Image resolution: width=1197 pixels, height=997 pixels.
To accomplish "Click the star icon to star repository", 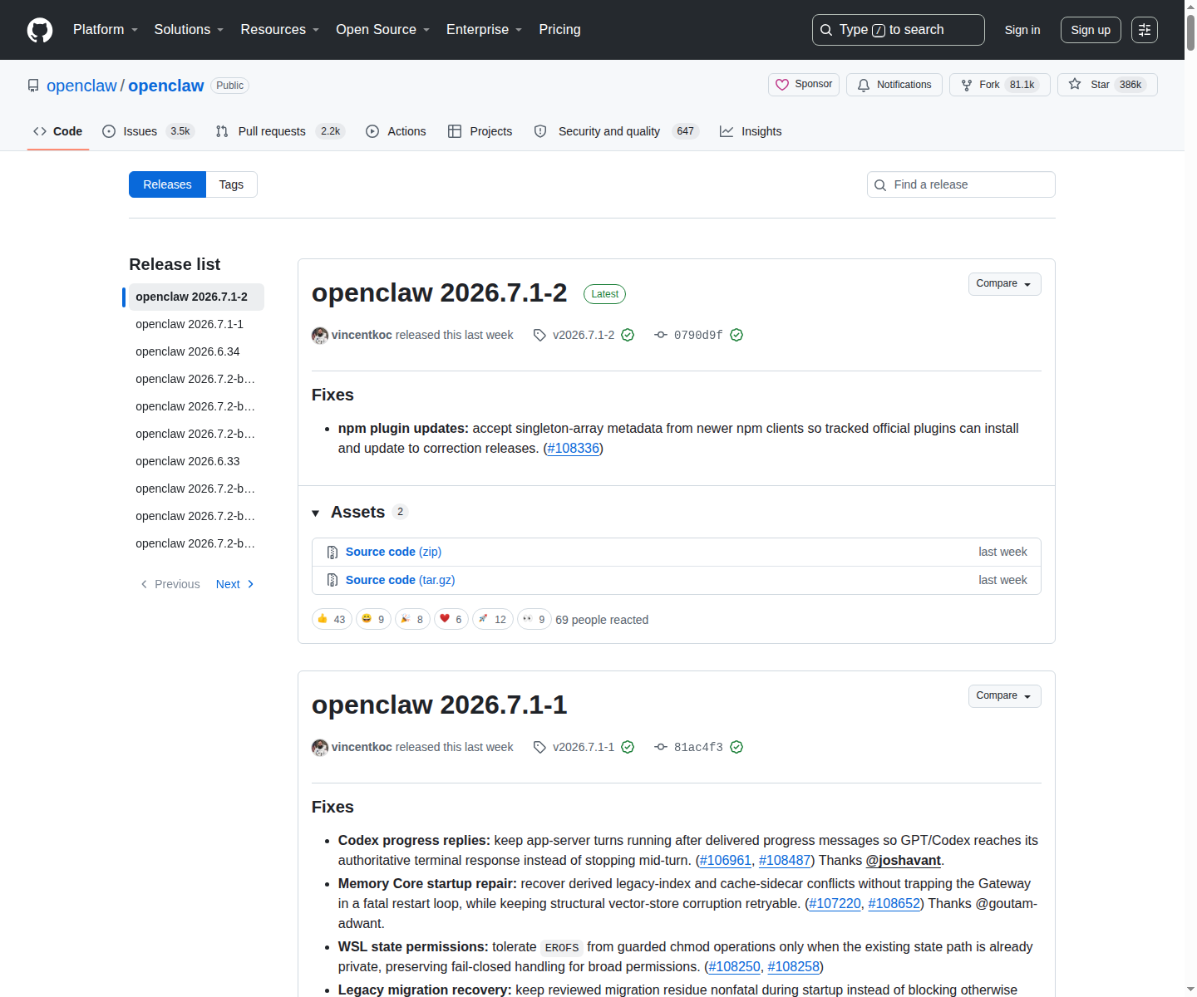I will (1075, 84).
